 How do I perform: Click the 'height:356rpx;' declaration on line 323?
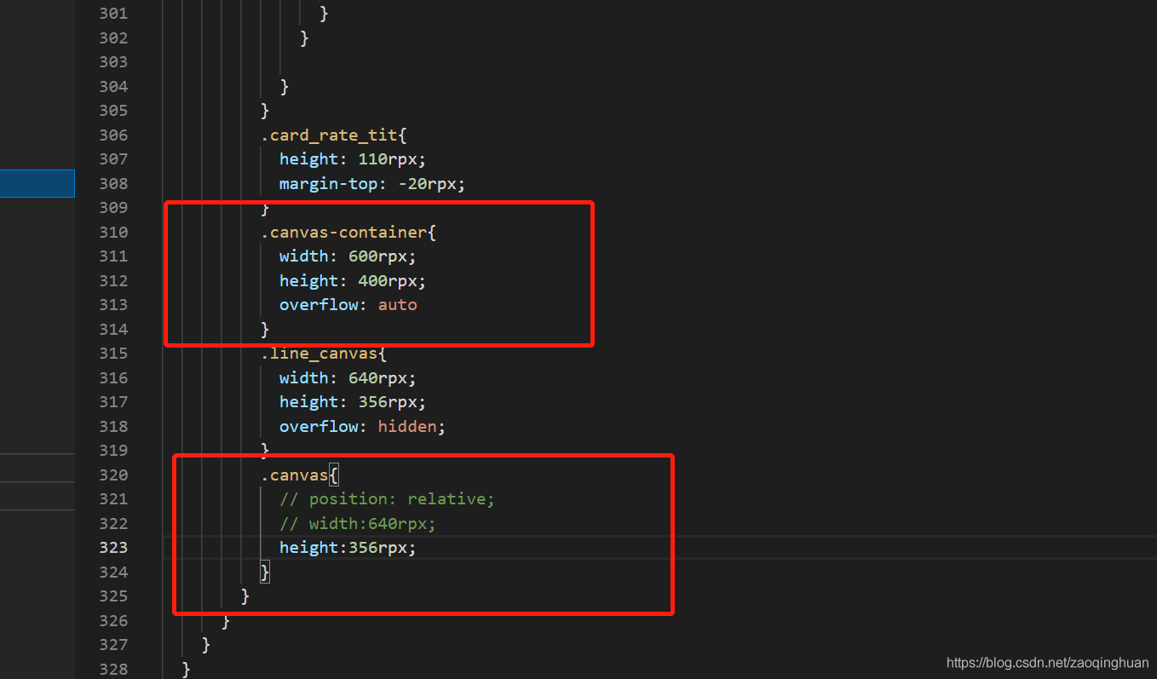click(348, 547)
